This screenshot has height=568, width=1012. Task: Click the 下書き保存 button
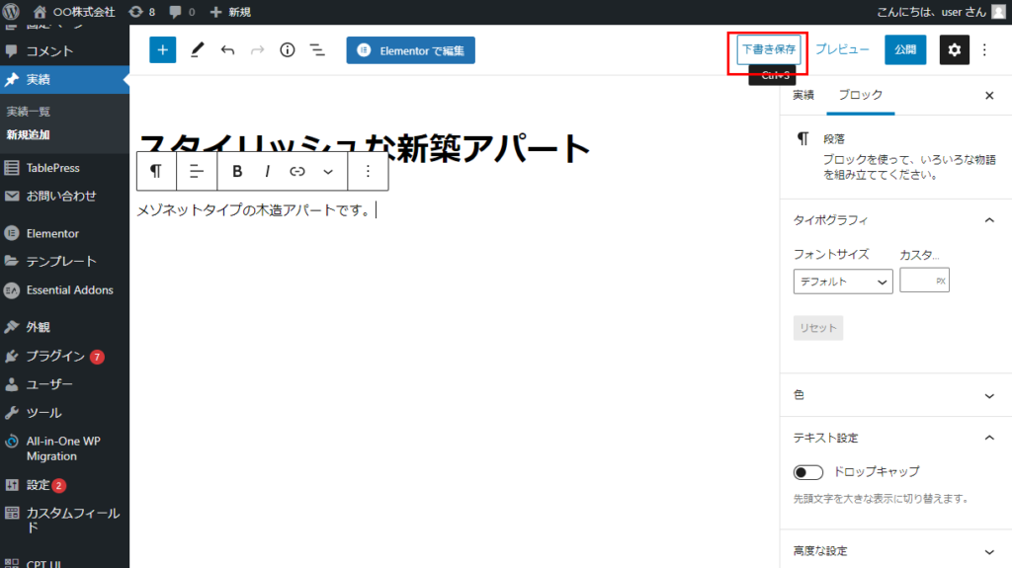coord(768,49)
